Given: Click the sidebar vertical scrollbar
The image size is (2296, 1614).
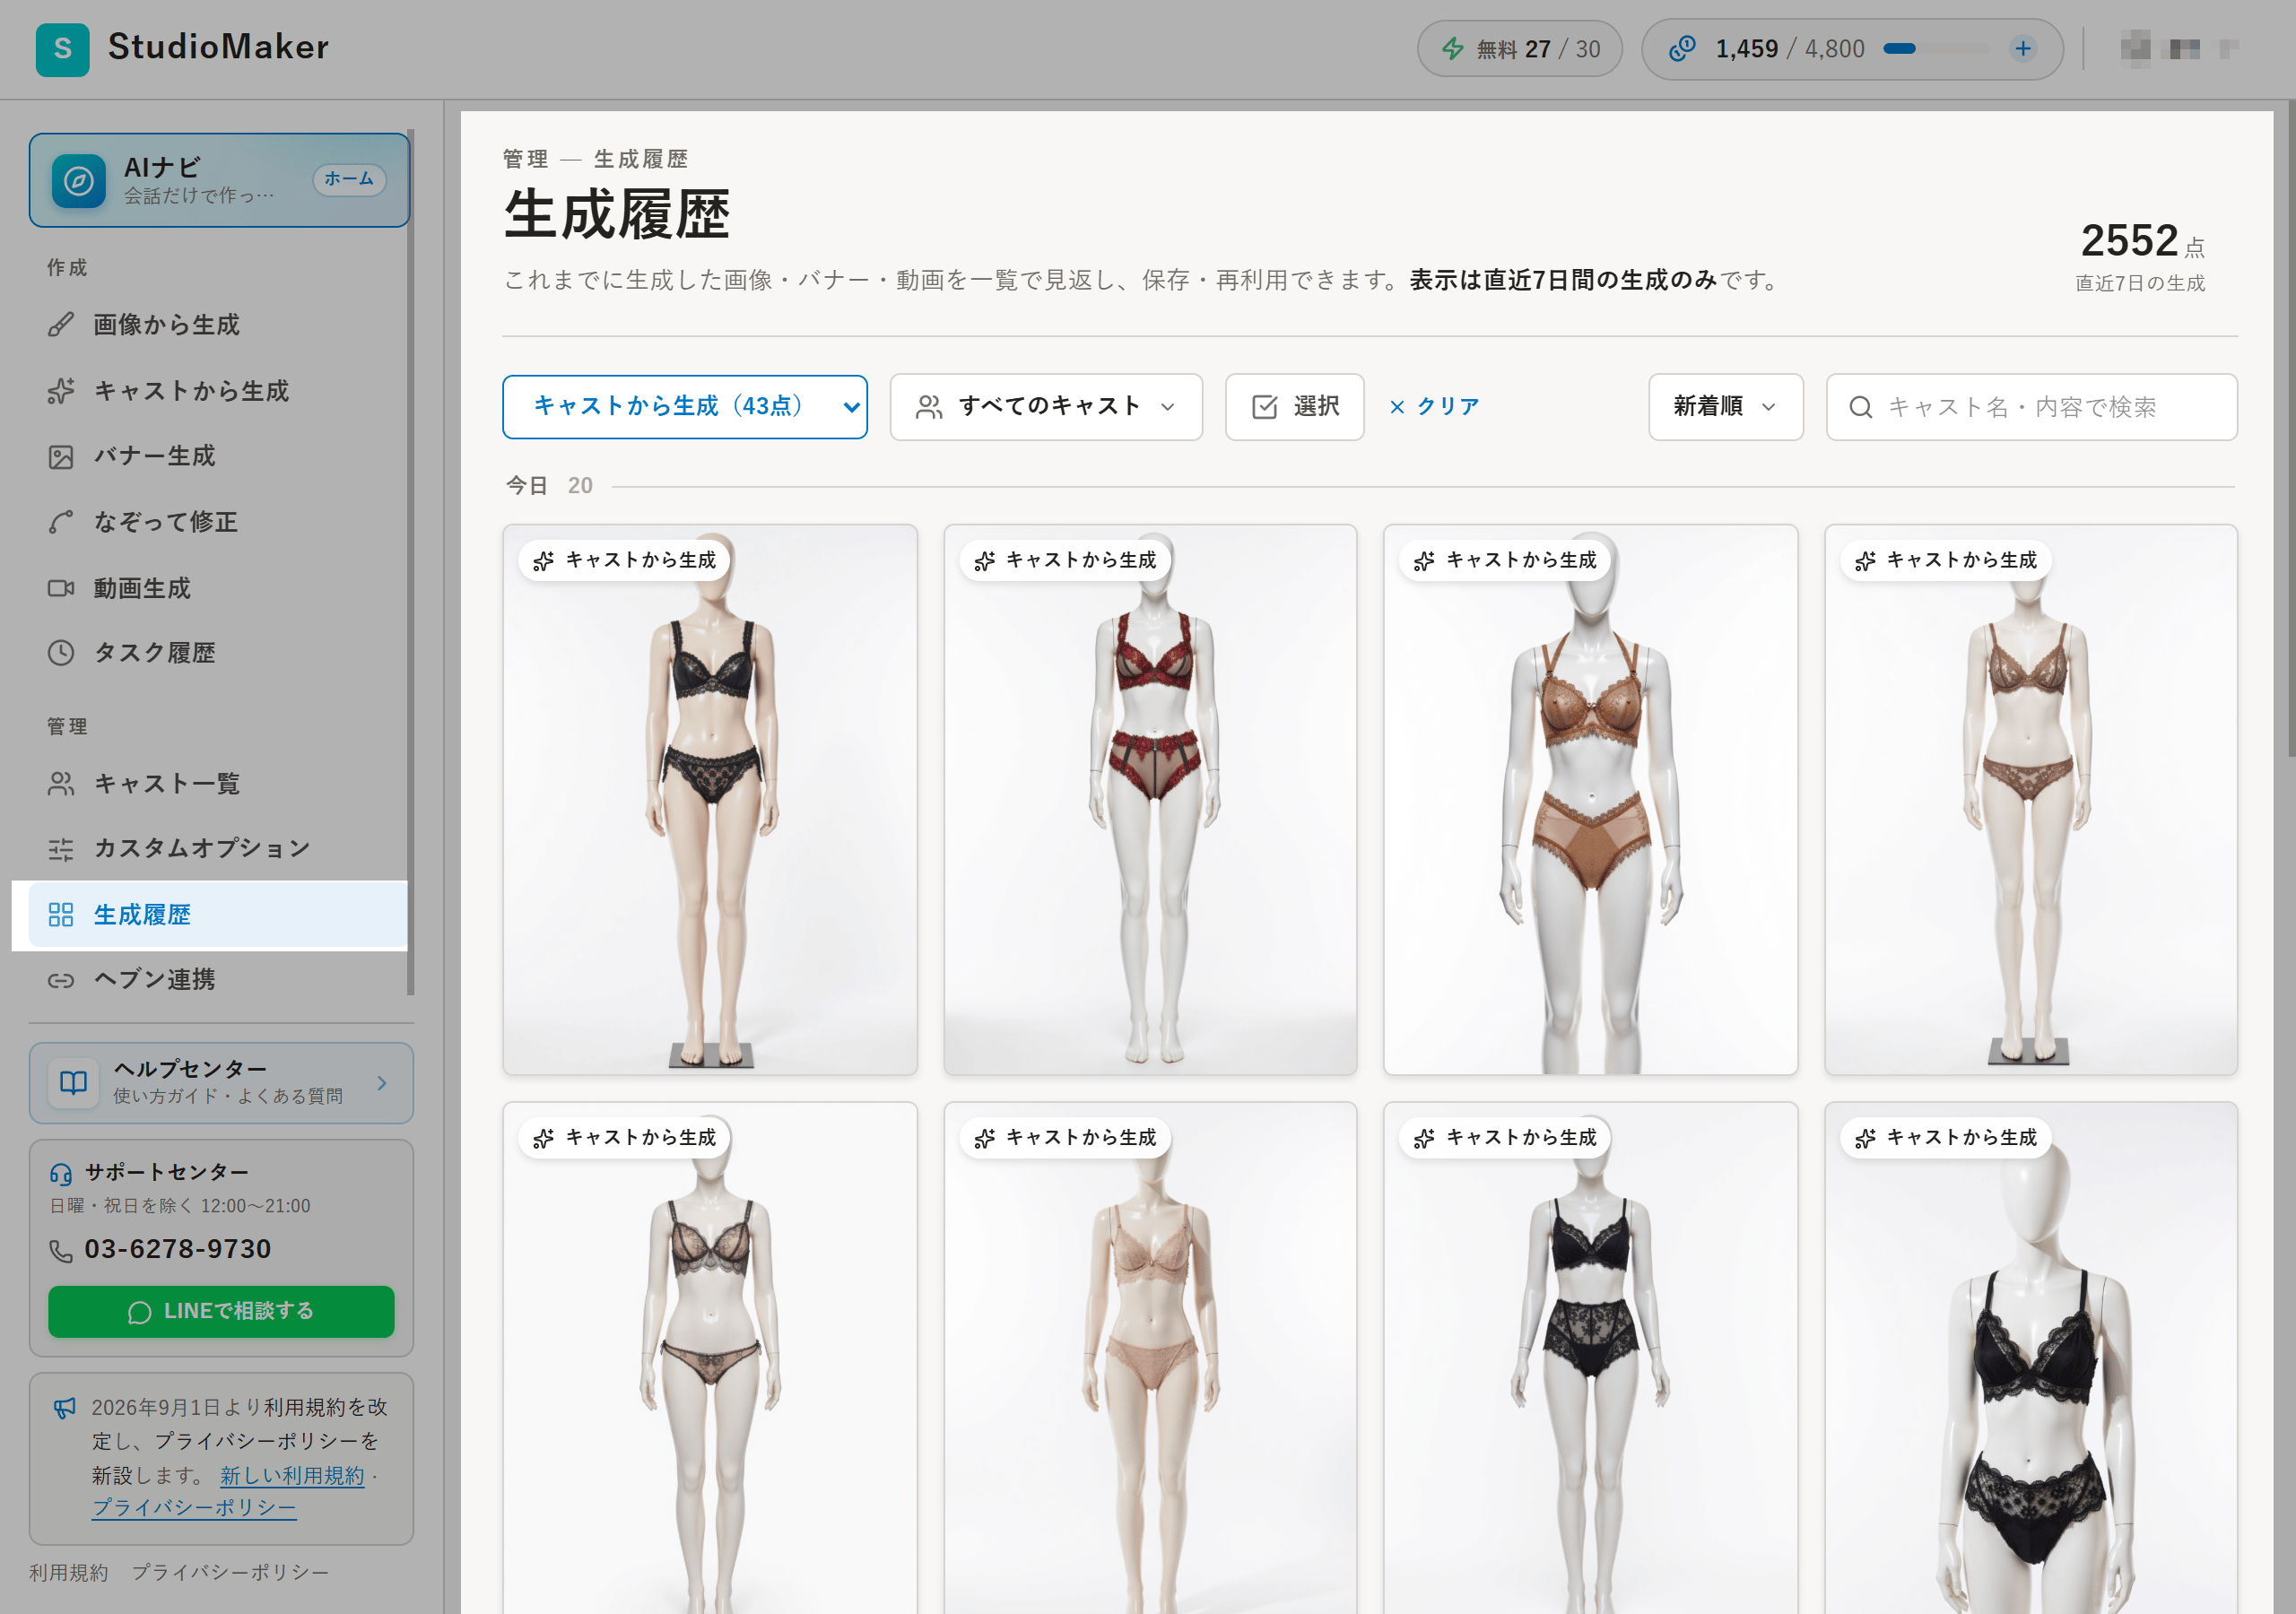Looking at the screenshot, I should pyautogui.click(x=410, y=562).
